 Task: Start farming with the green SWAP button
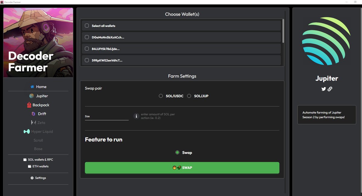coord(182,168)
